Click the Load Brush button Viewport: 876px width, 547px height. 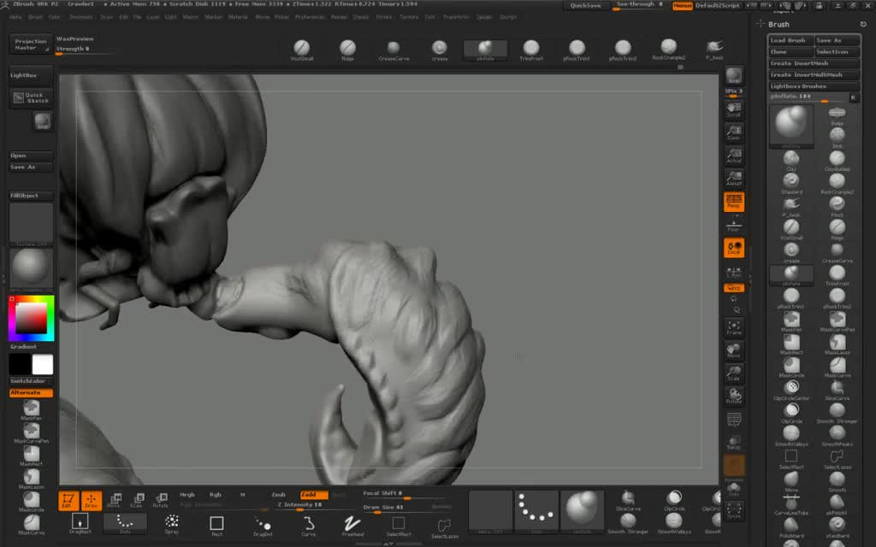click(x=790, y=40)
